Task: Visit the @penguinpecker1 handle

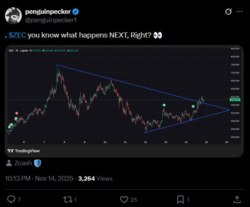Action: pos(49,20)
